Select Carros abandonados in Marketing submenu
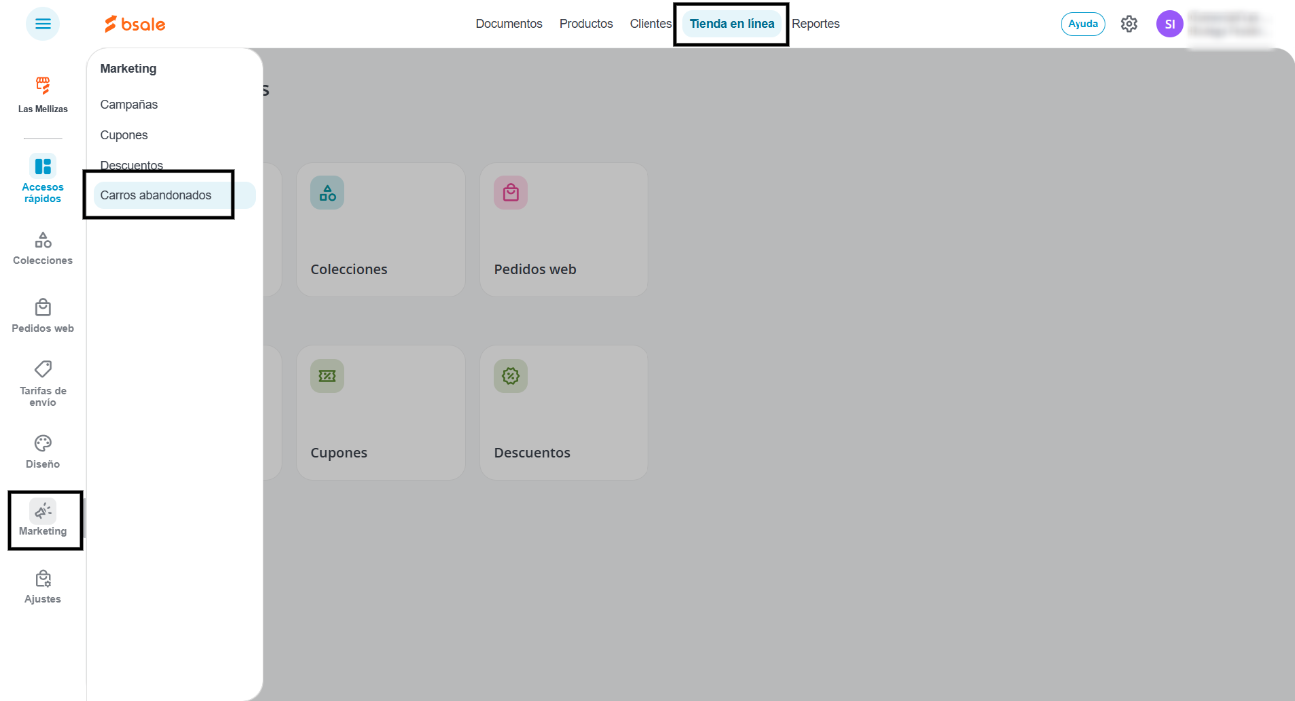Screen dimensions: 1295x701 pos(175,195)
